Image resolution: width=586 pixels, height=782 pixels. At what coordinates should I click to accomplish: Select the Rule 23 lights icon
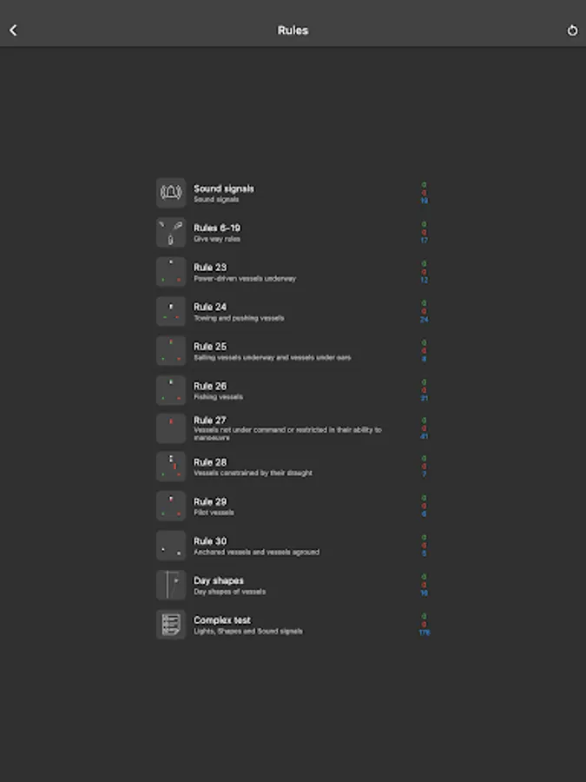pos(171,272)
